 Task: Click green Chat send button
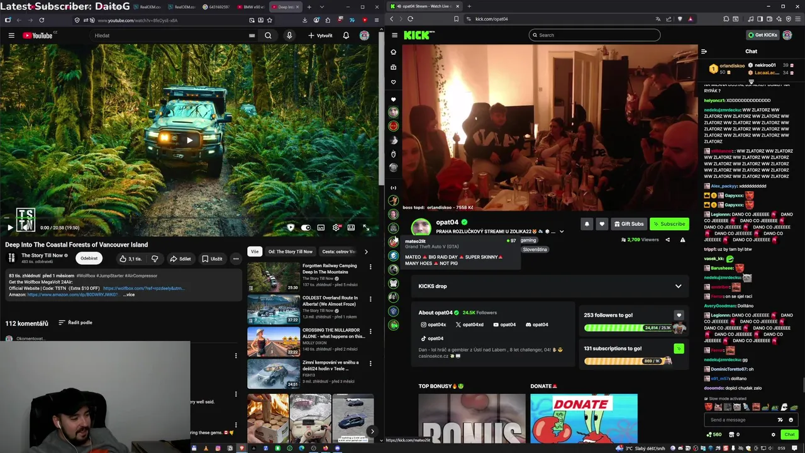coord(789,434)
